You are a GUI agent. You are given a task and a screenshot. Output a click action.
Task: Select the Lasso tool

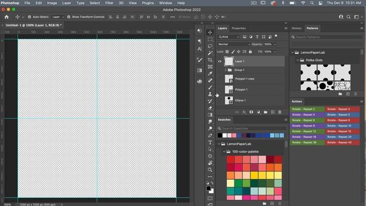point(210,46)
